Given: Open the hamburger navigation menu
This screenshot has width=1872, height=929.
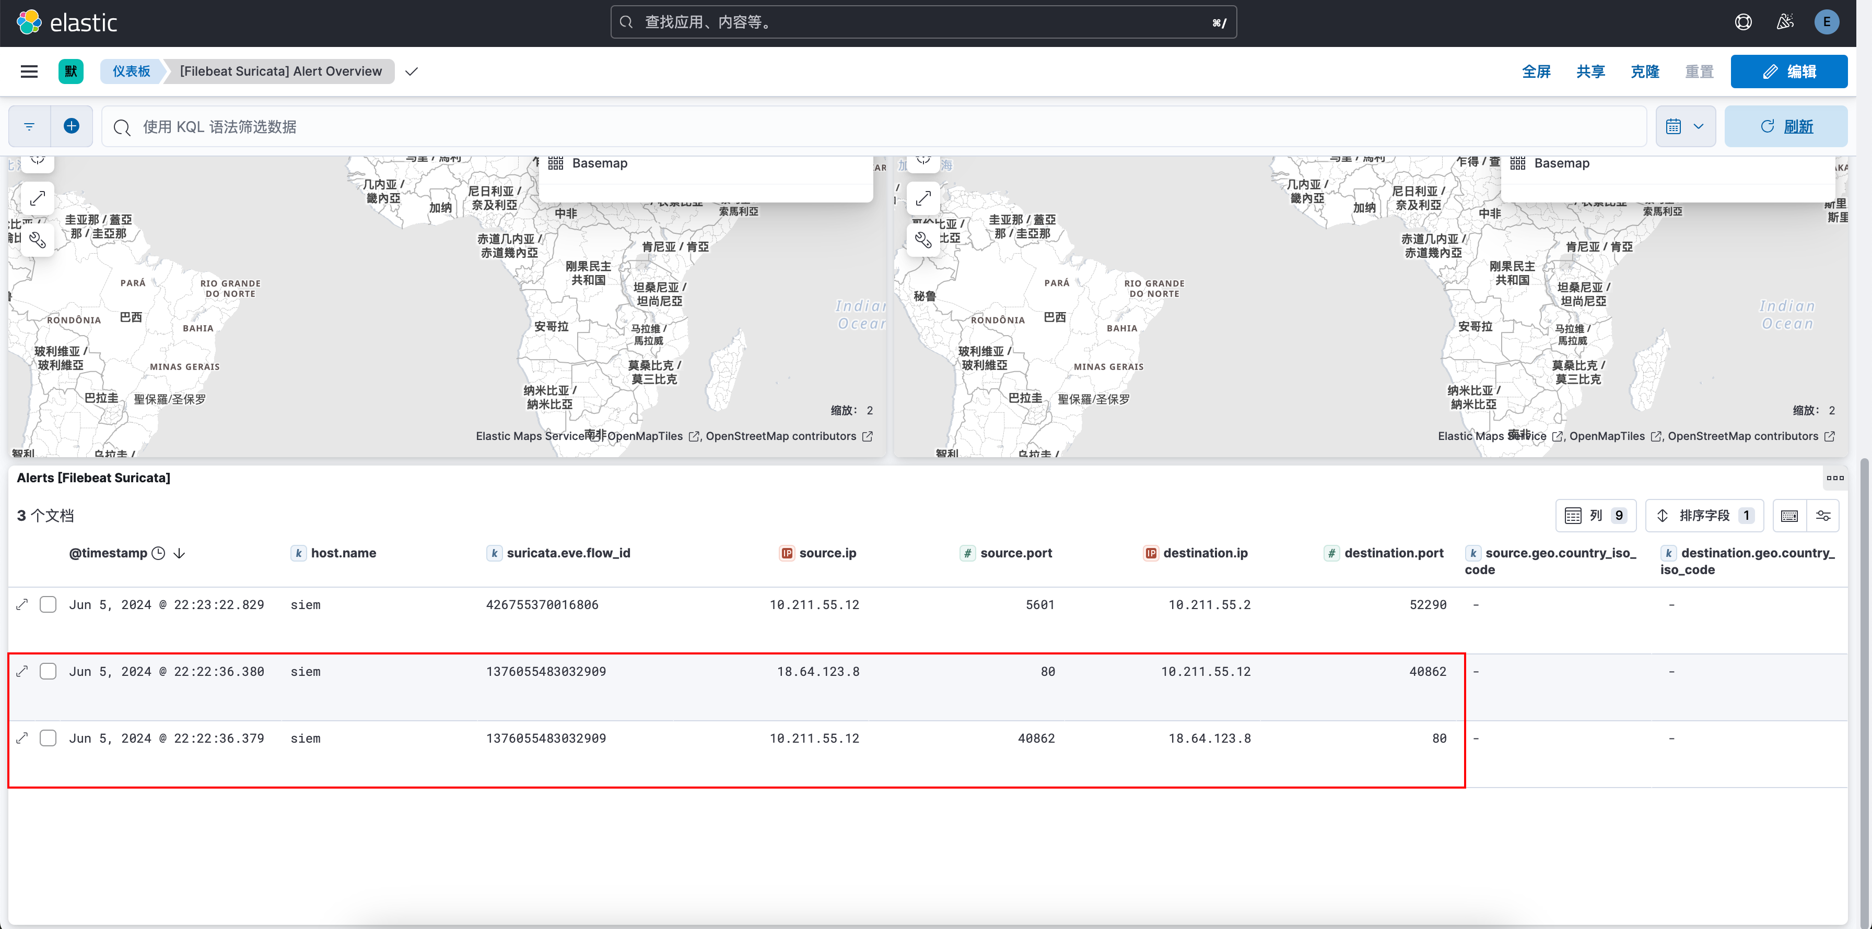Looking at the screenshot, I should pyautogui.click(x=29, y=71).
